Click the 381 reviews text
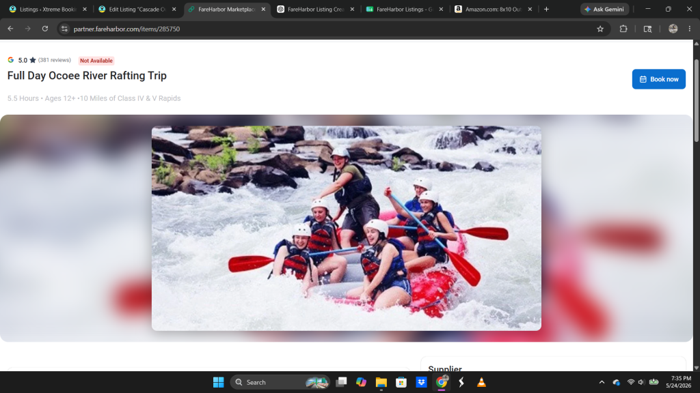This screenshot has height=393, width=700. coord(55,60)
